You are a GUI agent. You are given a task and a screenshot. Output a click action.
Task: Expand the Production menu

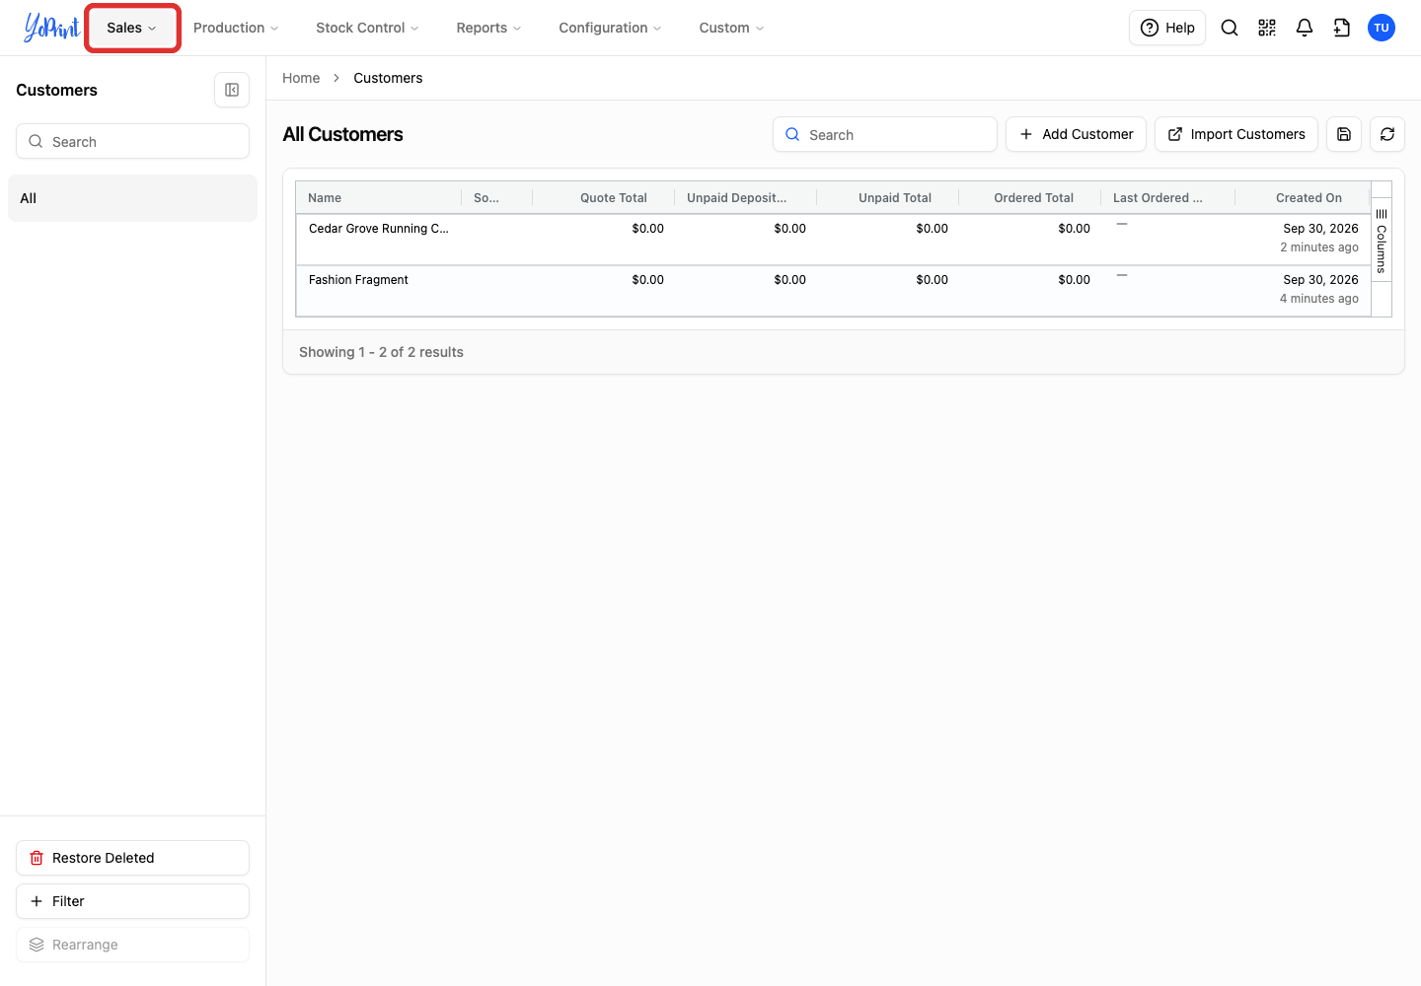pos(236,28)
